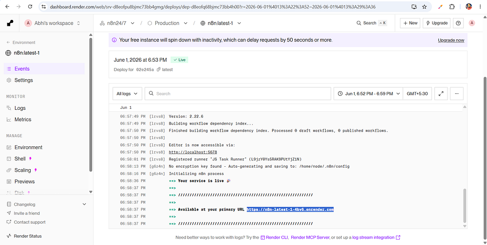Open the header Search box
The height and width of the screenshot is (245, 487).
371,23
